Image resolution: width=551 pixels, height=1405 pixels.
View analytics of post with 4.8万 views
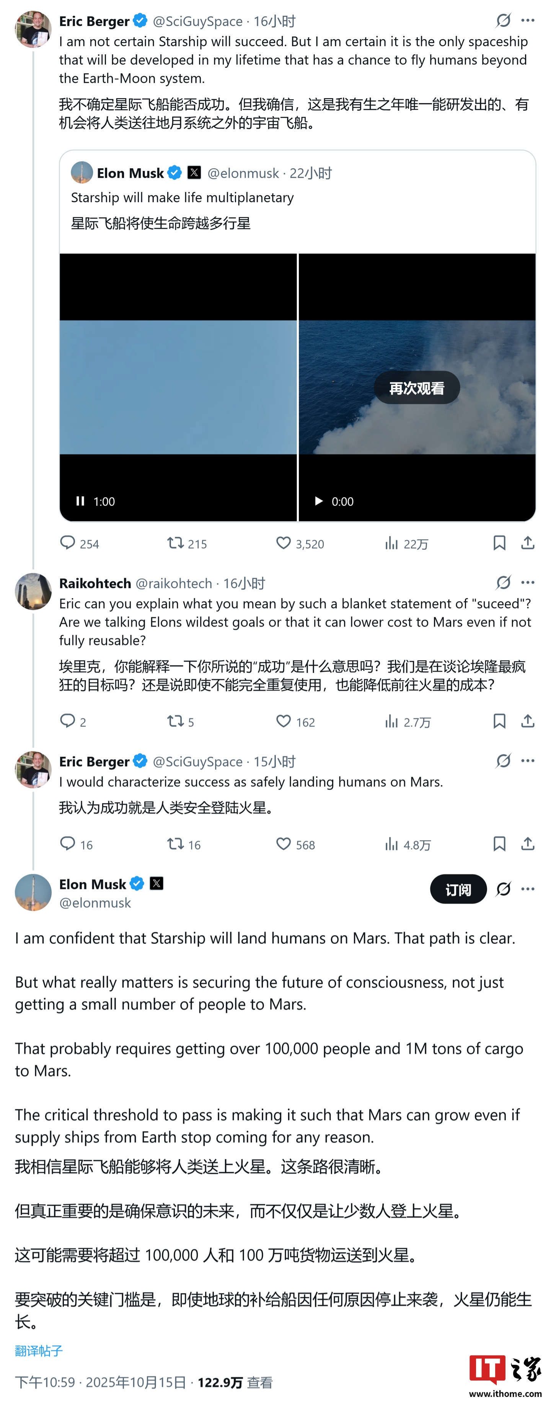click(391, 844)
